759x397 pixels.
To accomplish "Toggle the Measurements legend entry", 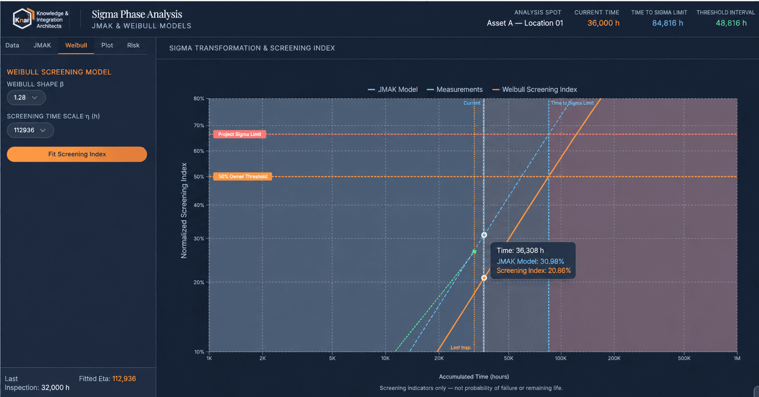I will [x=454, y=90].
